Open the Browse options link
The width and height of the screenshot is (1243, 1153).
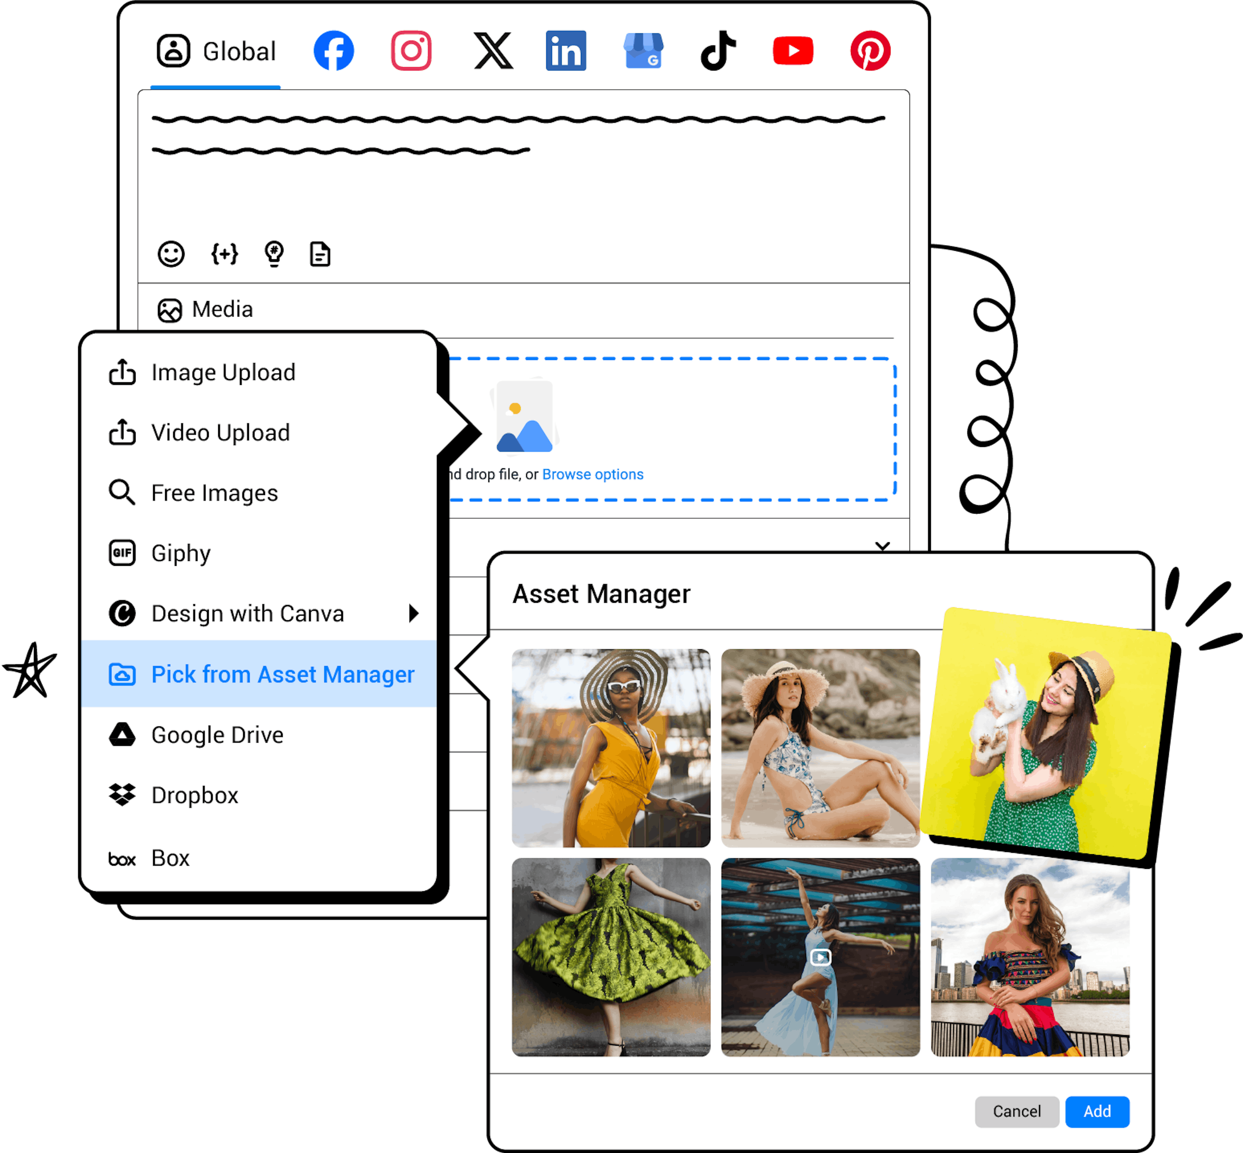tap(593, 474)
